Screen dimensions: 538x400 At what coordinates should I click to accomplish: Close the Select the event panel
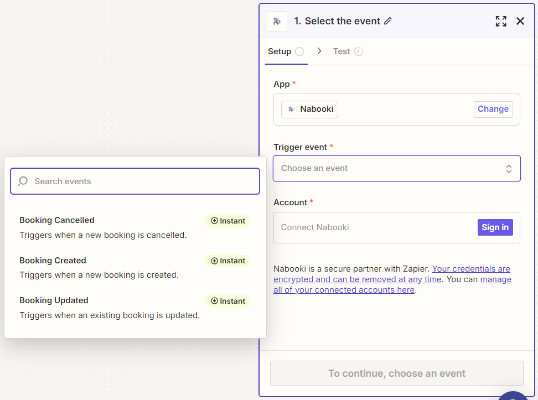pos(520,21)
